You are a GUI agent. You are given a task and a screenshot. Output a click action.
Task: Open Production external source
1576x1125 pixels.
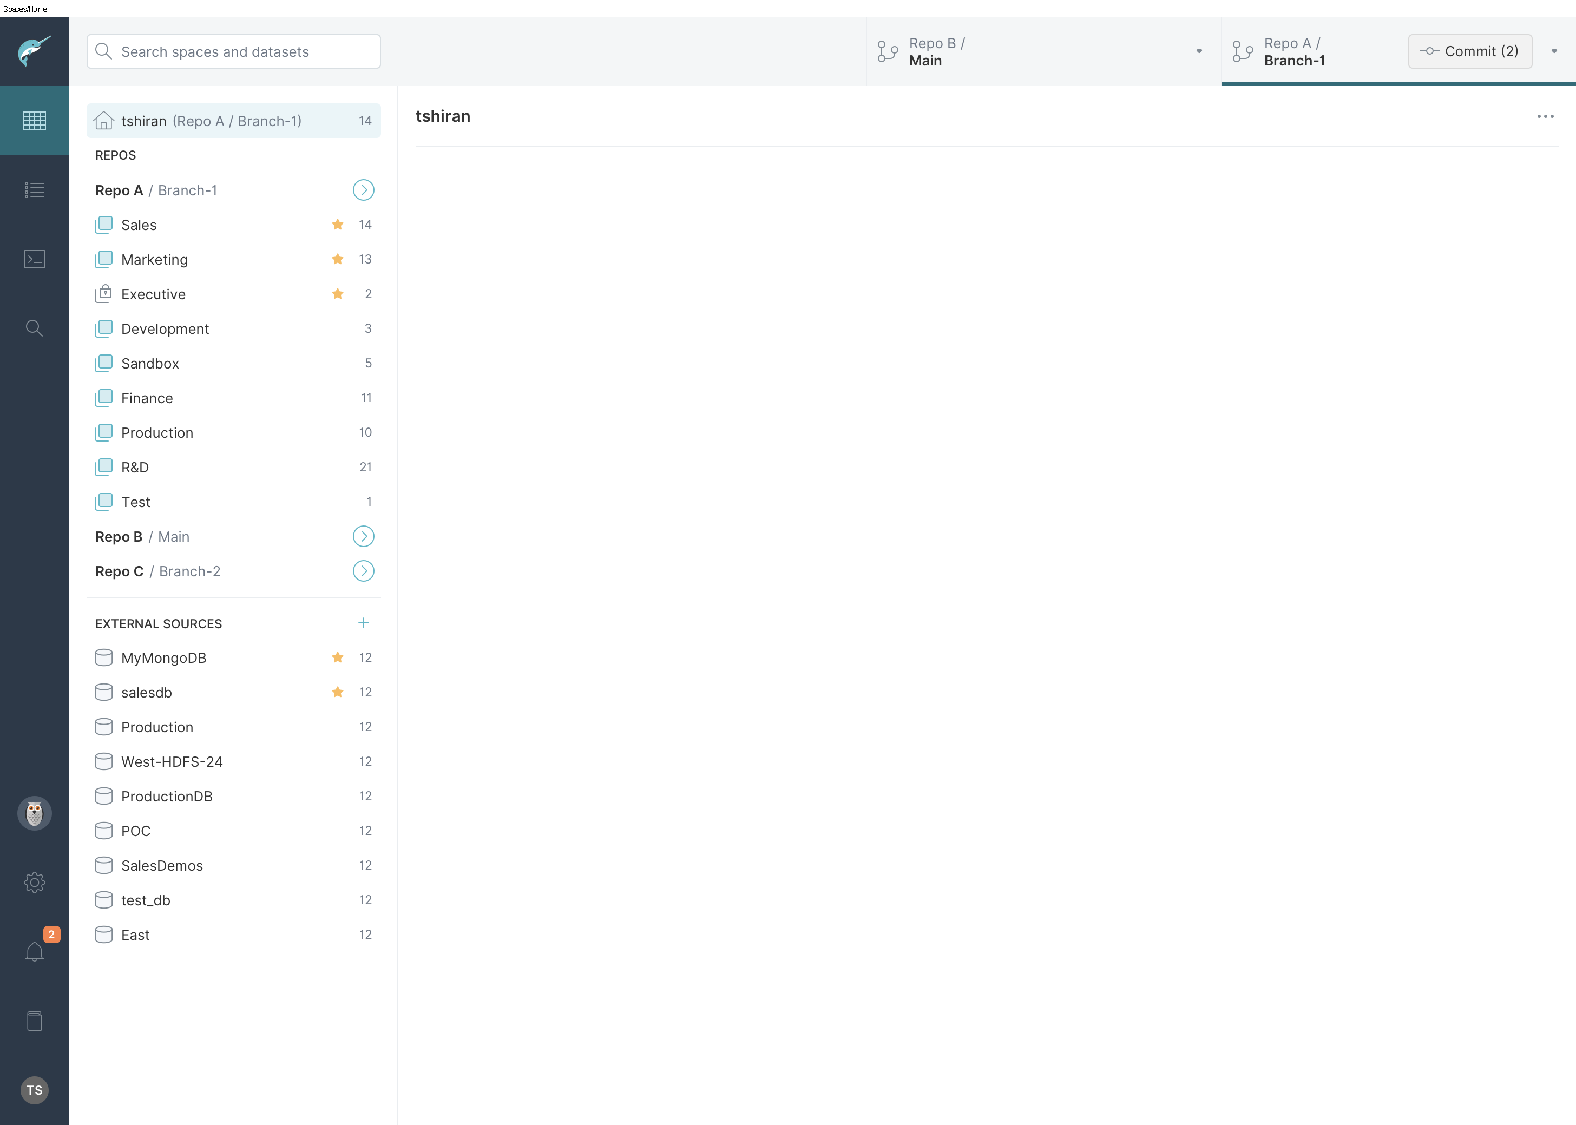coord(233,727)
